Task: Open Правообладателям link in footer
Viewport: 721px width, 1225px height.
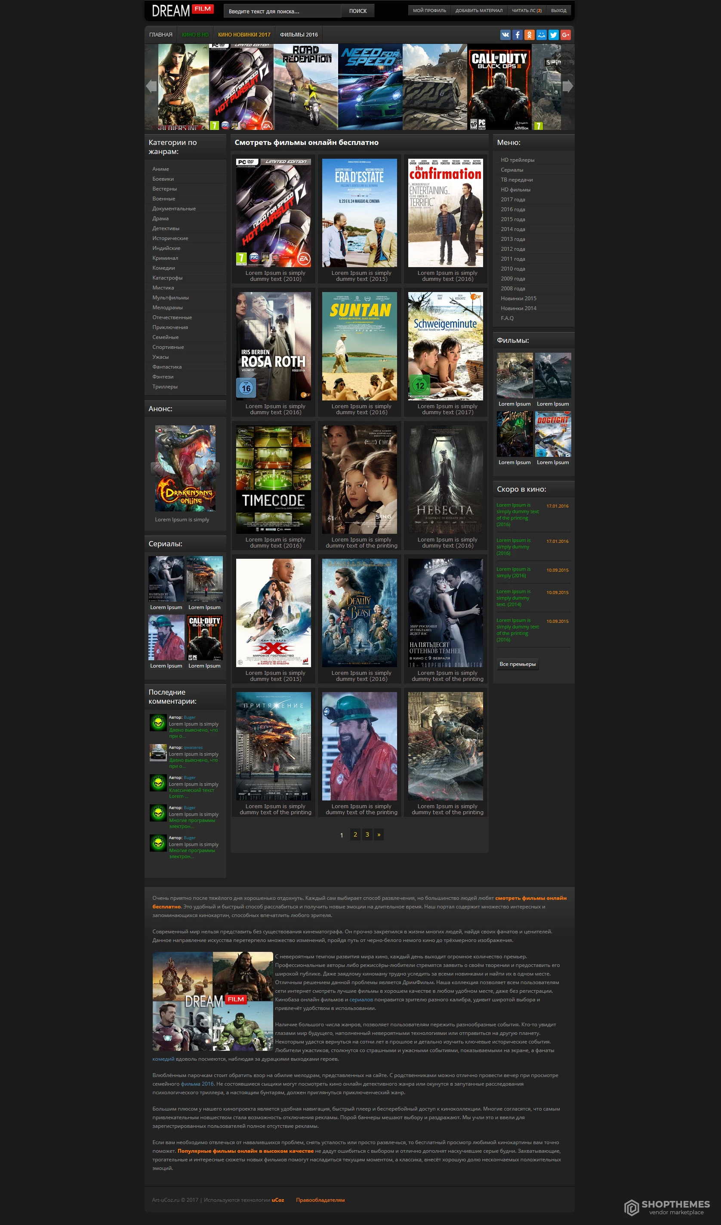Action: pyautogui.click(x=320, y=1200)
